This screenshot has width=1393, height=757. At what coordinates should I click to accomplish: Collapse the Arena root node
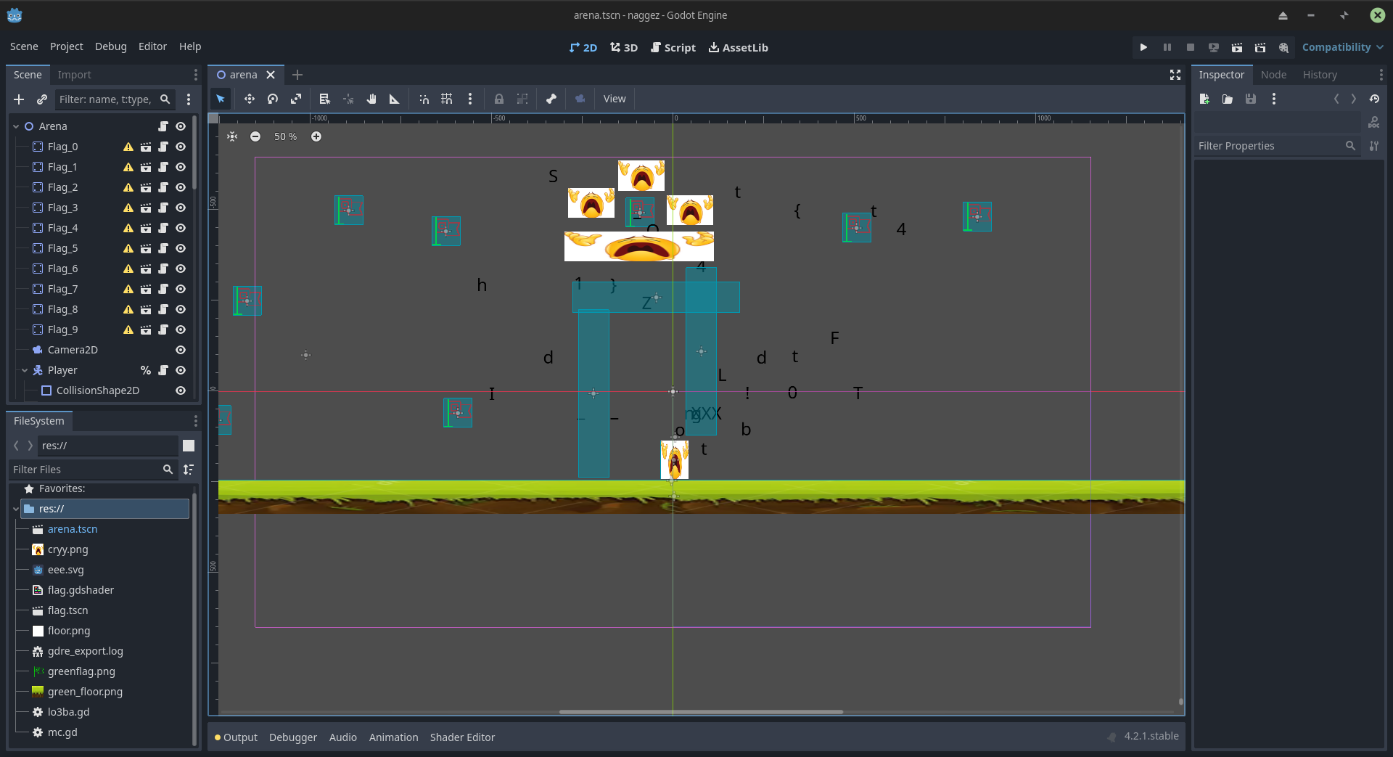point(16,126)
